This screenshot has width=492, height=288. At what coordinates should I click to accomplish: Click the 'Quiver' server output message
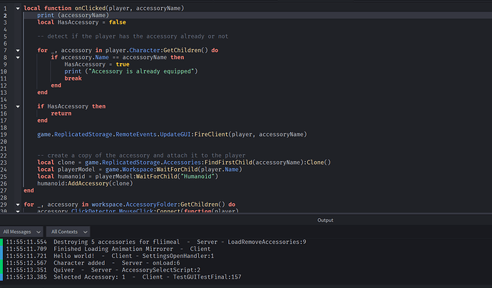pos(63,269)
